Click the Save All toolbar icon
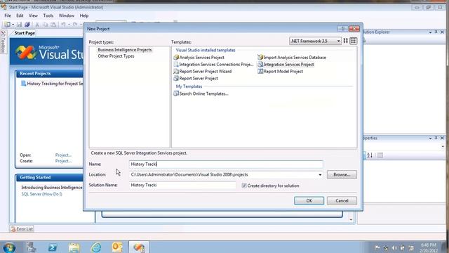Viewport: 449px width, 253px height. pyautogui.click(x=27, y=25)
